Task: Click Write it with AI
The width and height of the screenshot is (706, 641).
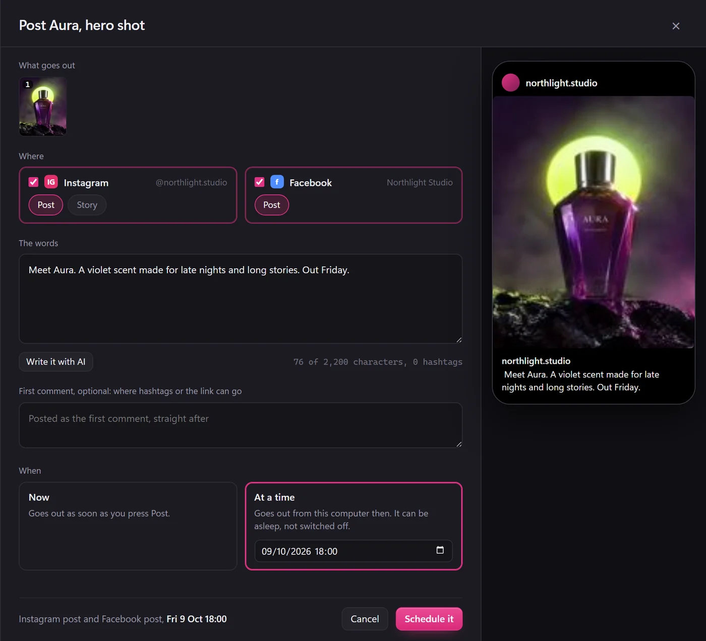Action: click(56, 362)
